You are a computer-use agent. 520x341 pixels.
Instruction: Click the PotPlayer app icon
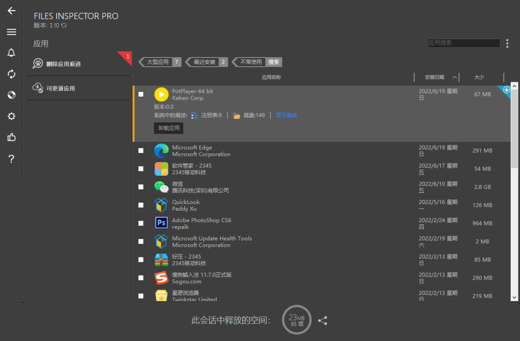point(161,94)
